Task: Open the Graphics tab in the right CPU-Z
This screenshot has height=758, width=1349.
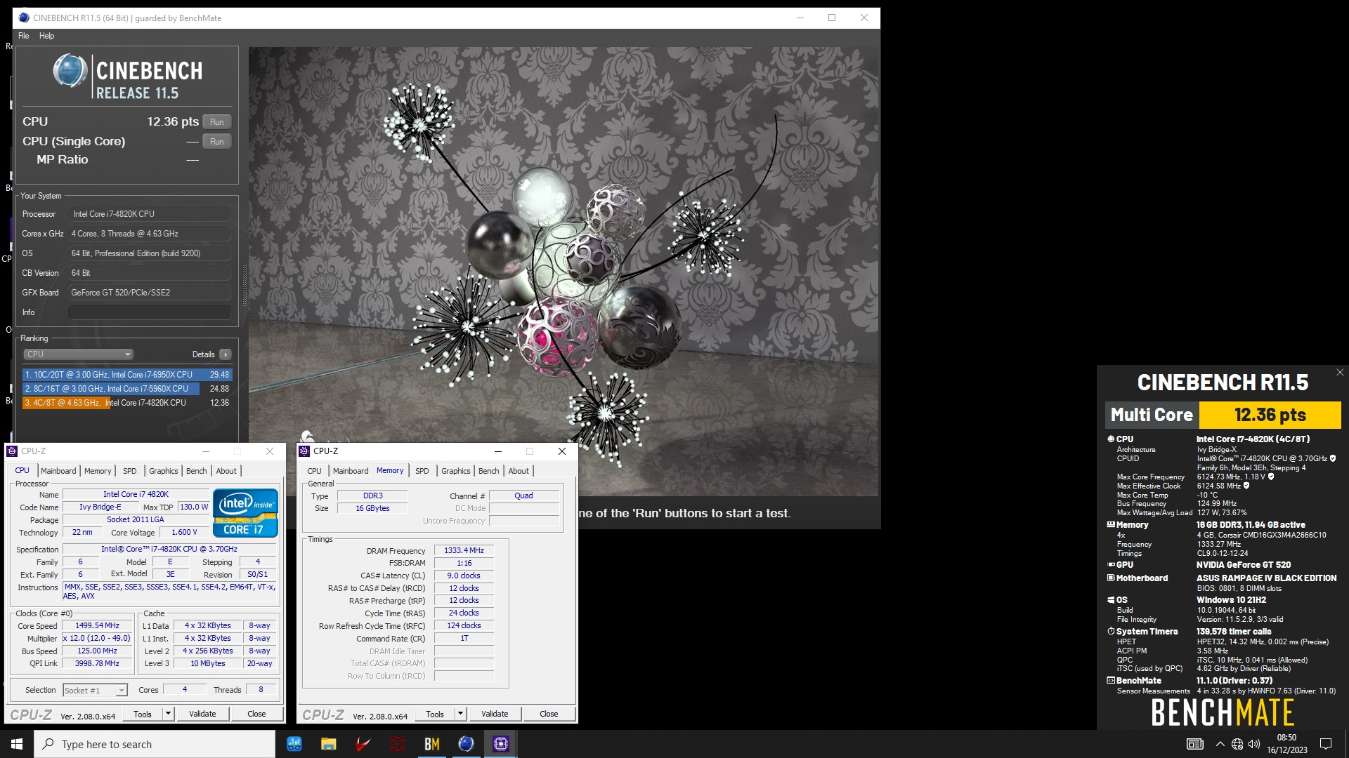Action: point(456,471)
